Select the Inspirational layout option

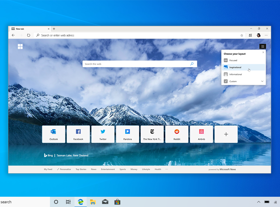coord(235,67)
